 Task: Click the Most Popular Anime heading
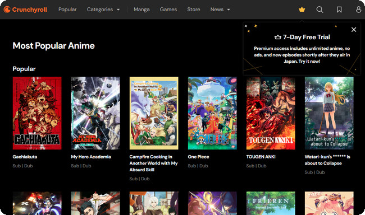pyautogui.click(x=53, y=46)
